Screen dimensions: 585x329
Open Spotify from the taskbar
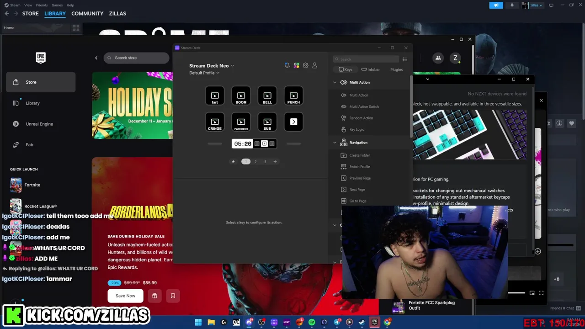(312, 322)
